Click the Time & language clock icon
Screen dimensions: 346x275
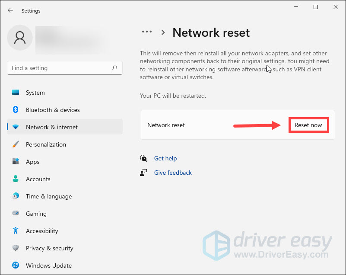[x=16, y=196]
